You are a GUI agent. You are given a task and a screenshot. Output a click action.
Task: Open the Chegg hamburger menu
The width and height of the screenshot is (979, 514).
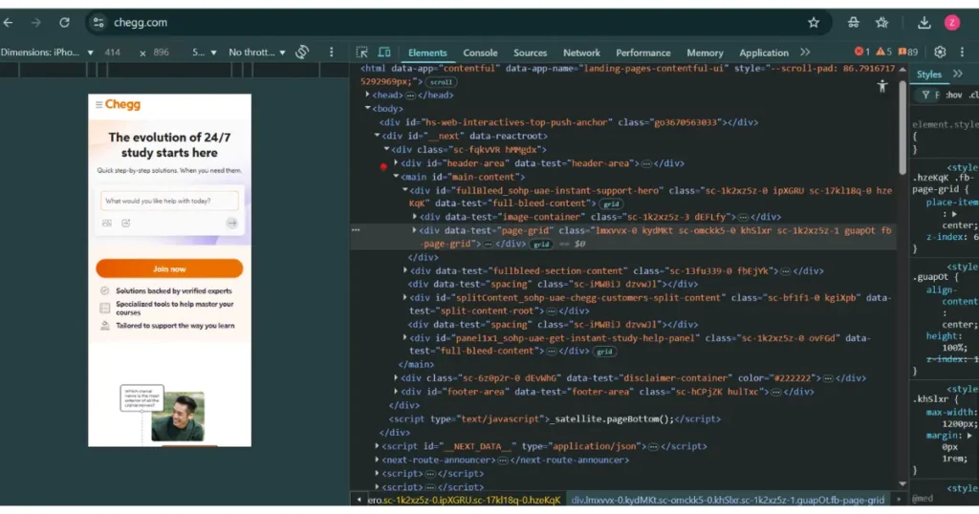click(x=98, y=105)
